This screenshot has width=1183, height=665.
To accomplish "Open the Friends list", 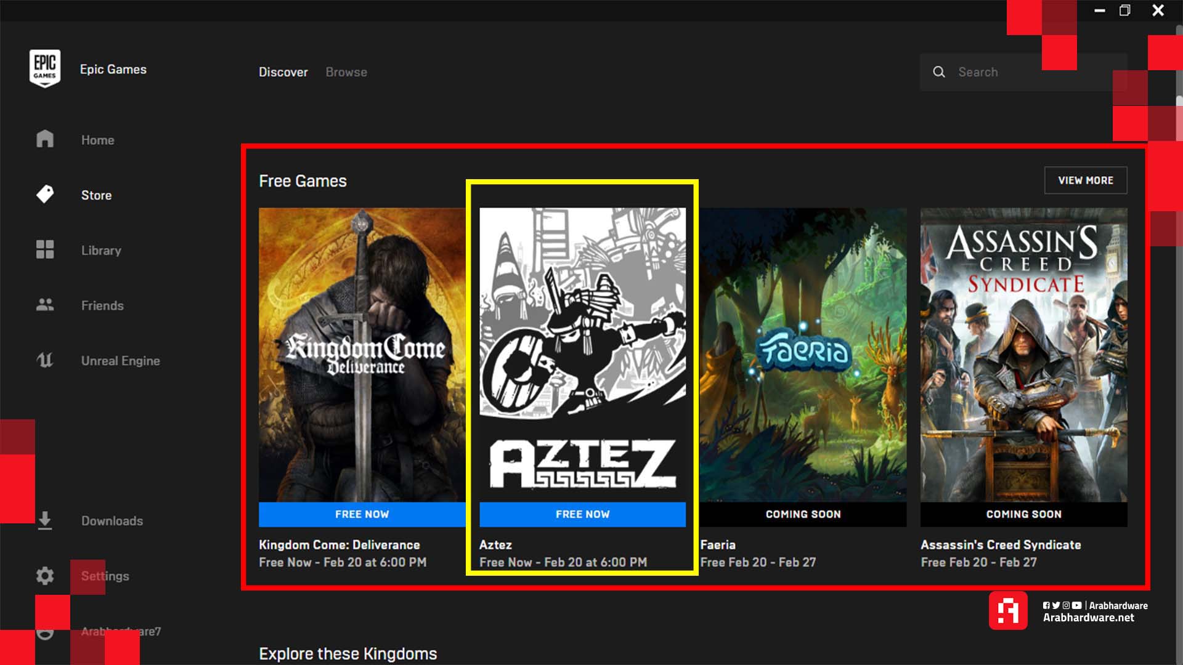I will pyautogui.click(x=102, y=305).
